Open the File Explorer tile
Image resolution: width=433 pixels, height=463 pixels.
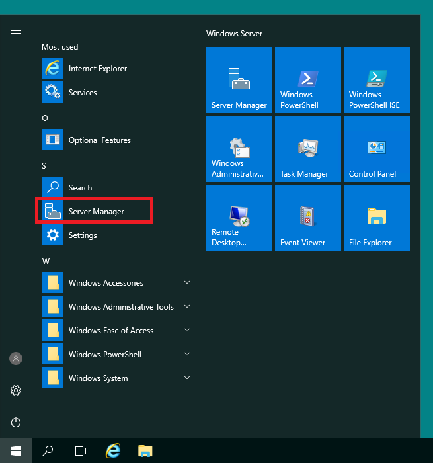coord(377,218)
